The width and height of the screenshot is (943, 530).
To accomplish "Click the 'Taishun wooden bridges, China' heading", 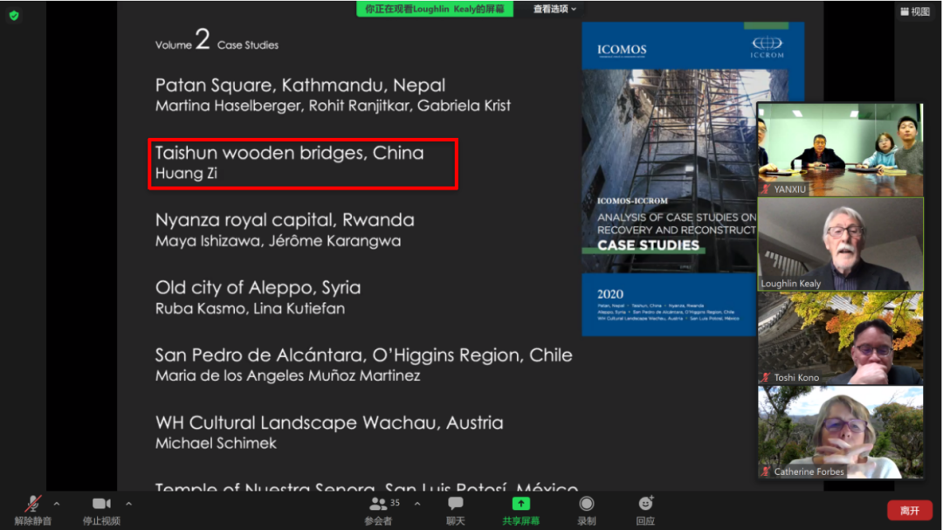I will (289, 153).
